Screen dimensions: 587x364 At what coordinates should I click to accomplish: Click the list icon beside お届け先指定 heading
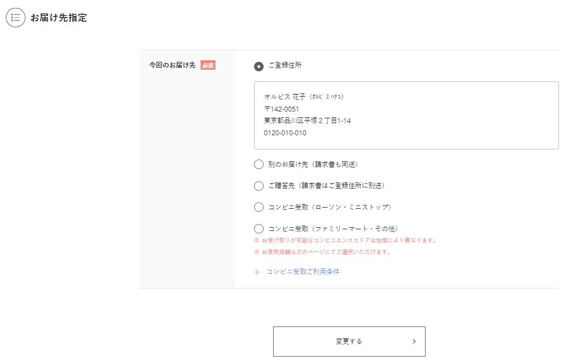click(x=16, y=17)
